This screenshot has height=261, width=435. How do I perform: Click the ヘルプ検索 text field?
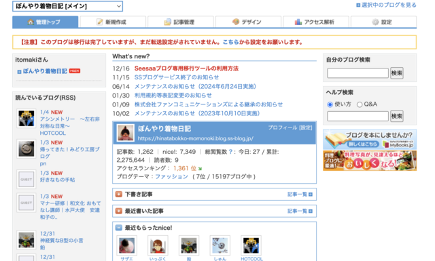[358, 116]
